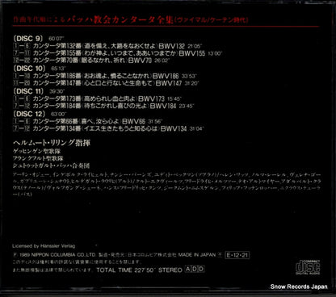Select the BWV70 cantata line
Viewport: 336px width, 297px height.
pyautogui.click(x=91, y=61)
